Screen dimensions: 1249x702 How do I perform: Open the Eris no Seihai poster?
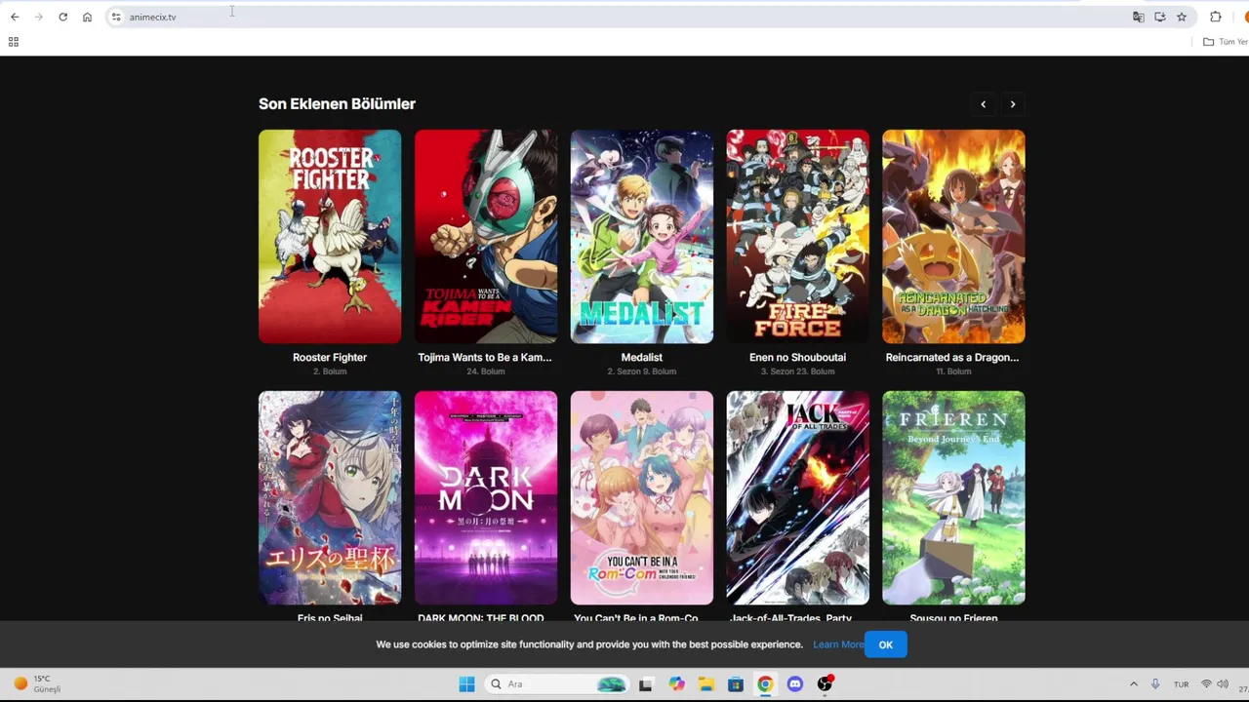[x=330, y=498]
